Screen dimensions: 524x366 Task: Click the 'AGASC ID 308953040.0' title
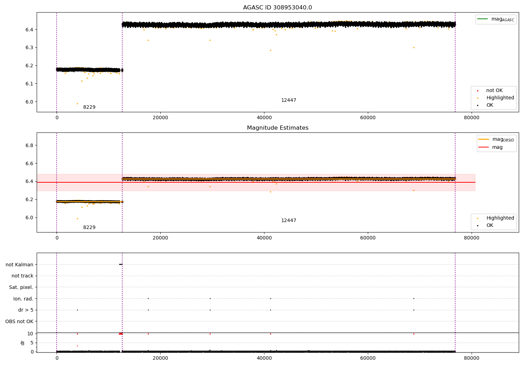pyautogui.click(x=277, y=8)
